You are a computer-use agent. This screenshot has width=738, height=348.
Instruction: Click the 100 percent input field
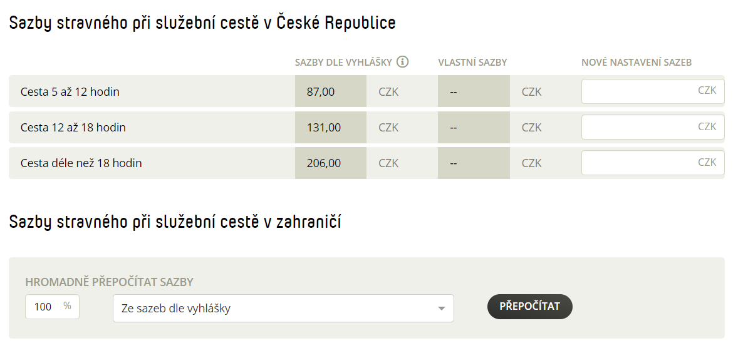pos(52,307)
